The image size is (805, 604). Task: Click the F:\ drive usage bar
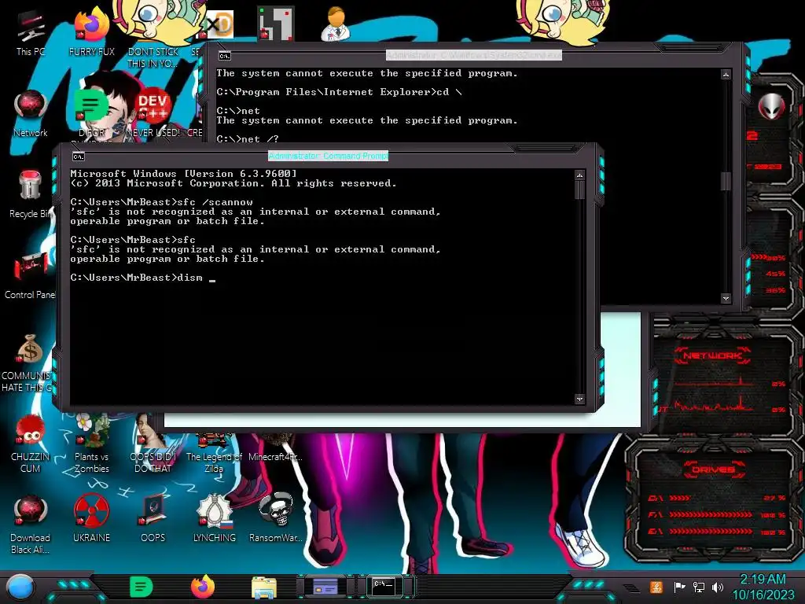click(x=717, y=514)
